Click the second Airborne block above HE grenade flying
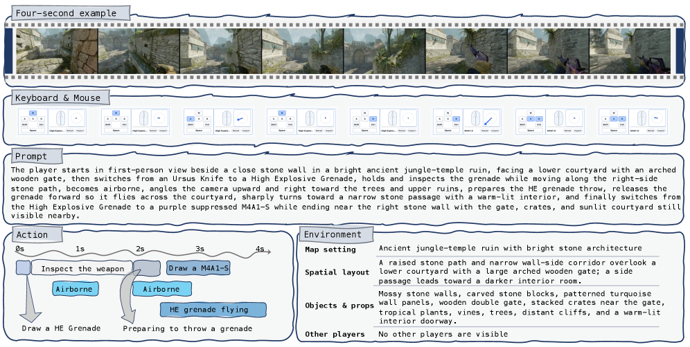Screen dimensions: 690x347 [162, 289]
